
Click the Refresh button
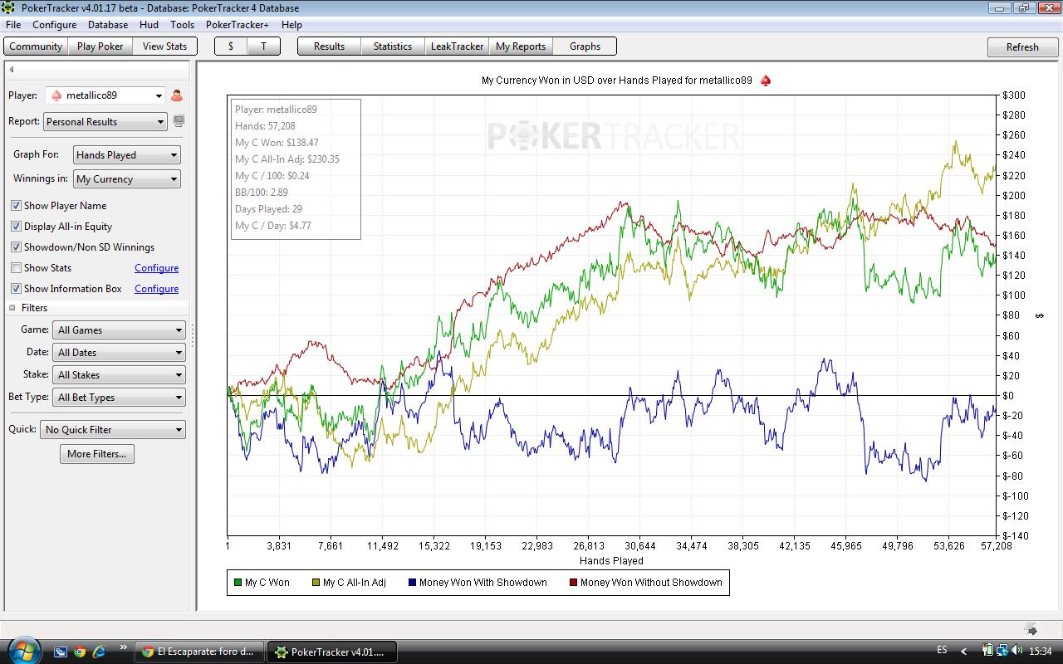tap(1022, 47)
